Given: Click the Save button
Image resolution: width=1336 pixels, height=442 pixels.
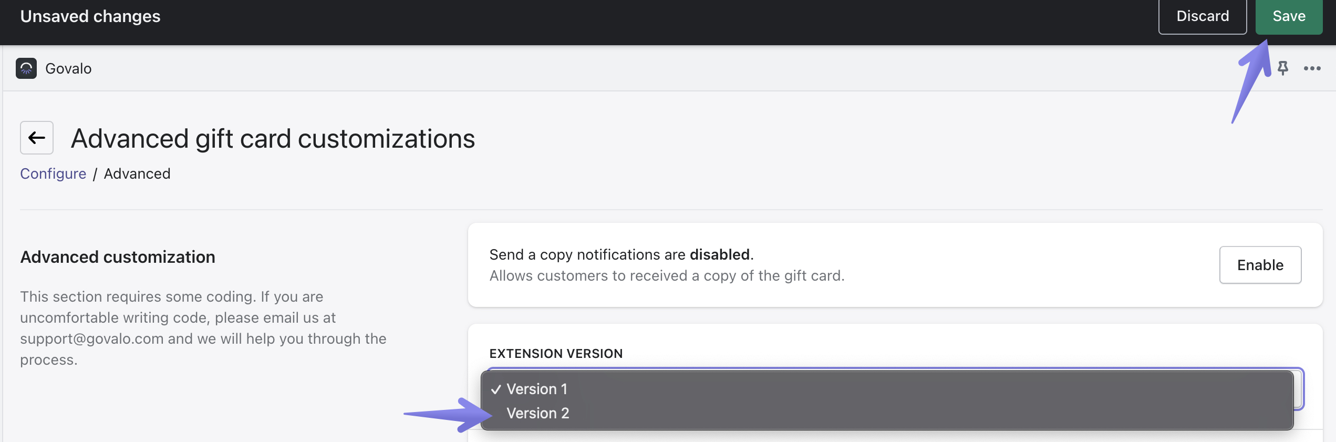Looking at the screenshot, I should (x=1288, y=16).
